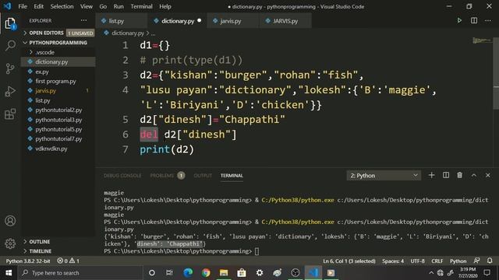Open Cortana circle on taskbar
This screenshot has height=280, width=499.
tap(152, 273)
